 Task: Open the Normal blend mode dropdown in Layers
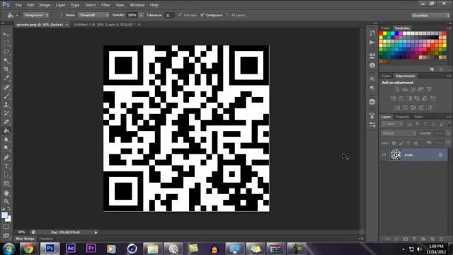[x=398, y=134]
